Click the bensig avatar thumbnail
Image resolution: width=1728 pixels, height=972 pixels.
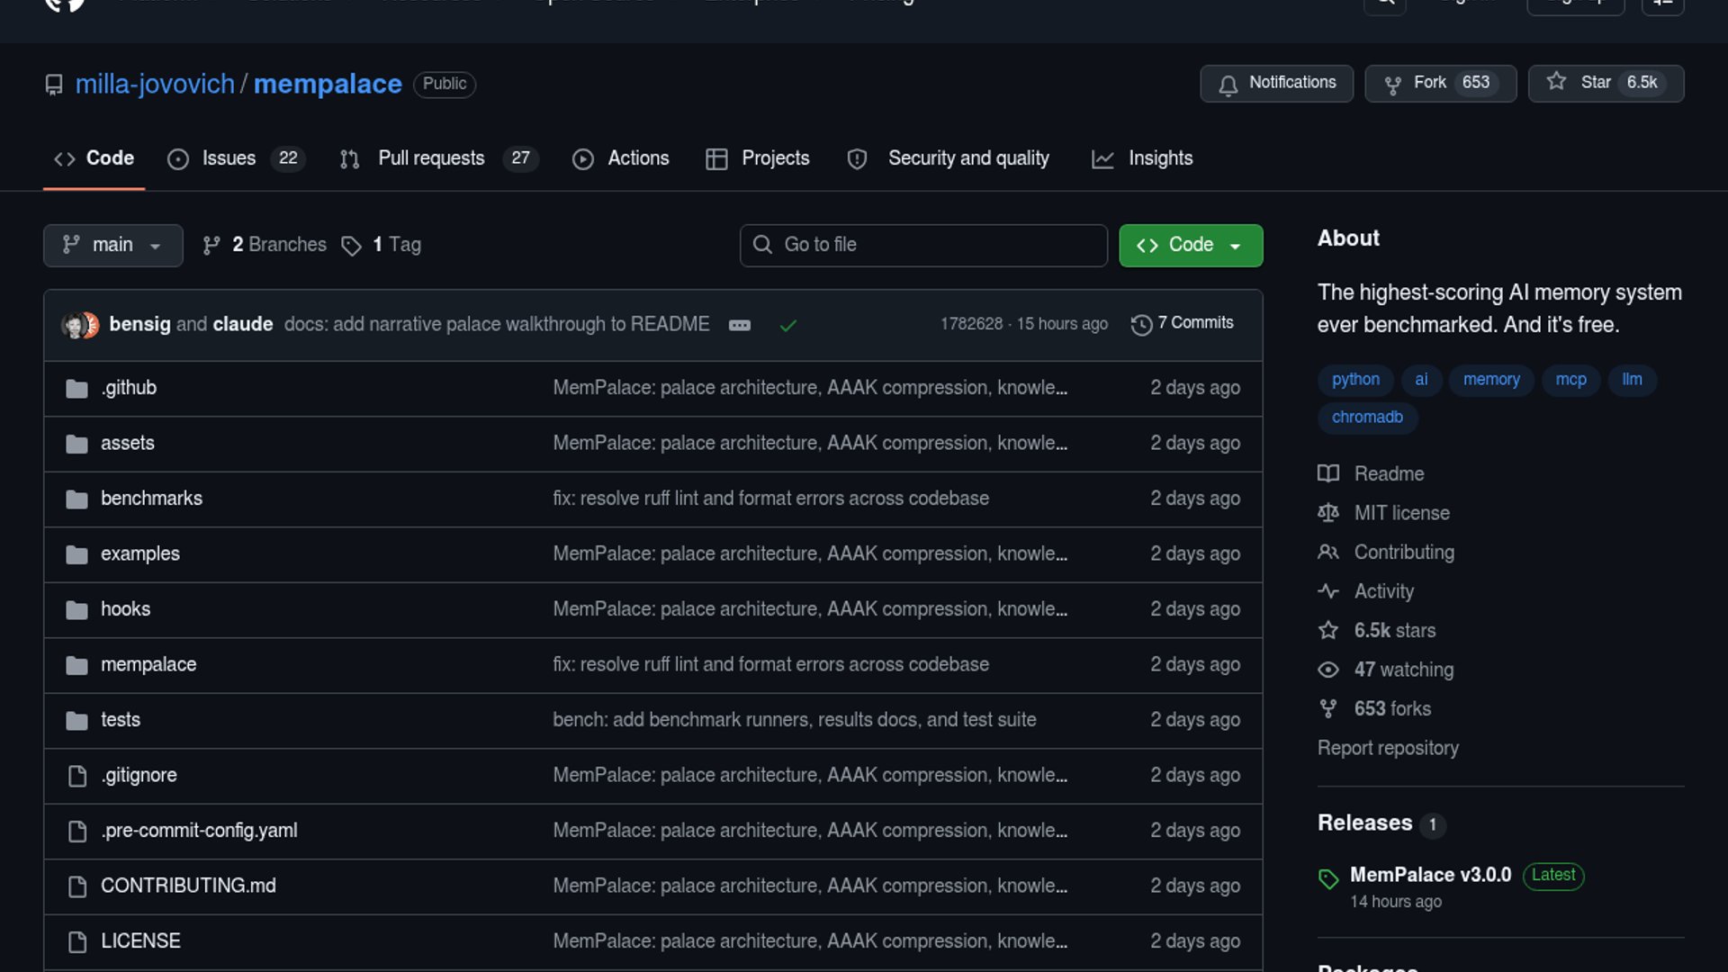(x=74, y=325)
